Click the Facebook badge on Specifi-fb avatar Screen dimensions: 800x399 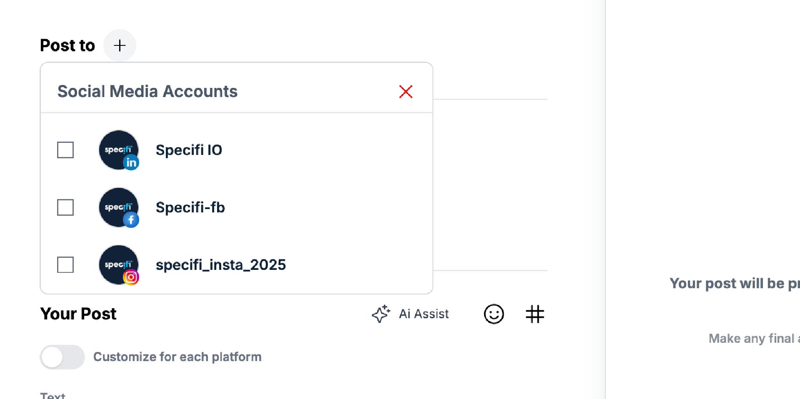tap(131, 219)
